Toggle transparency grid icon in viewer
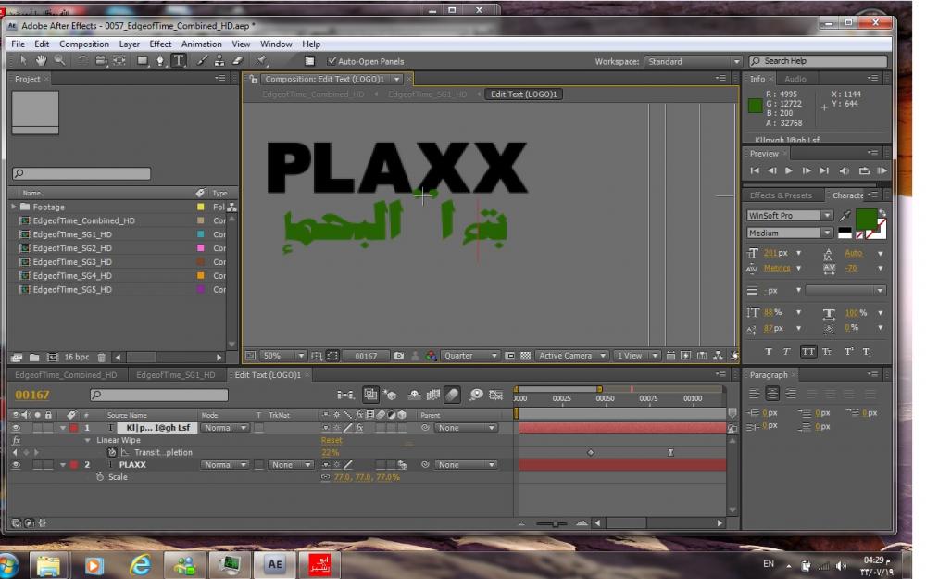926x579 pixels. (525, 356)
